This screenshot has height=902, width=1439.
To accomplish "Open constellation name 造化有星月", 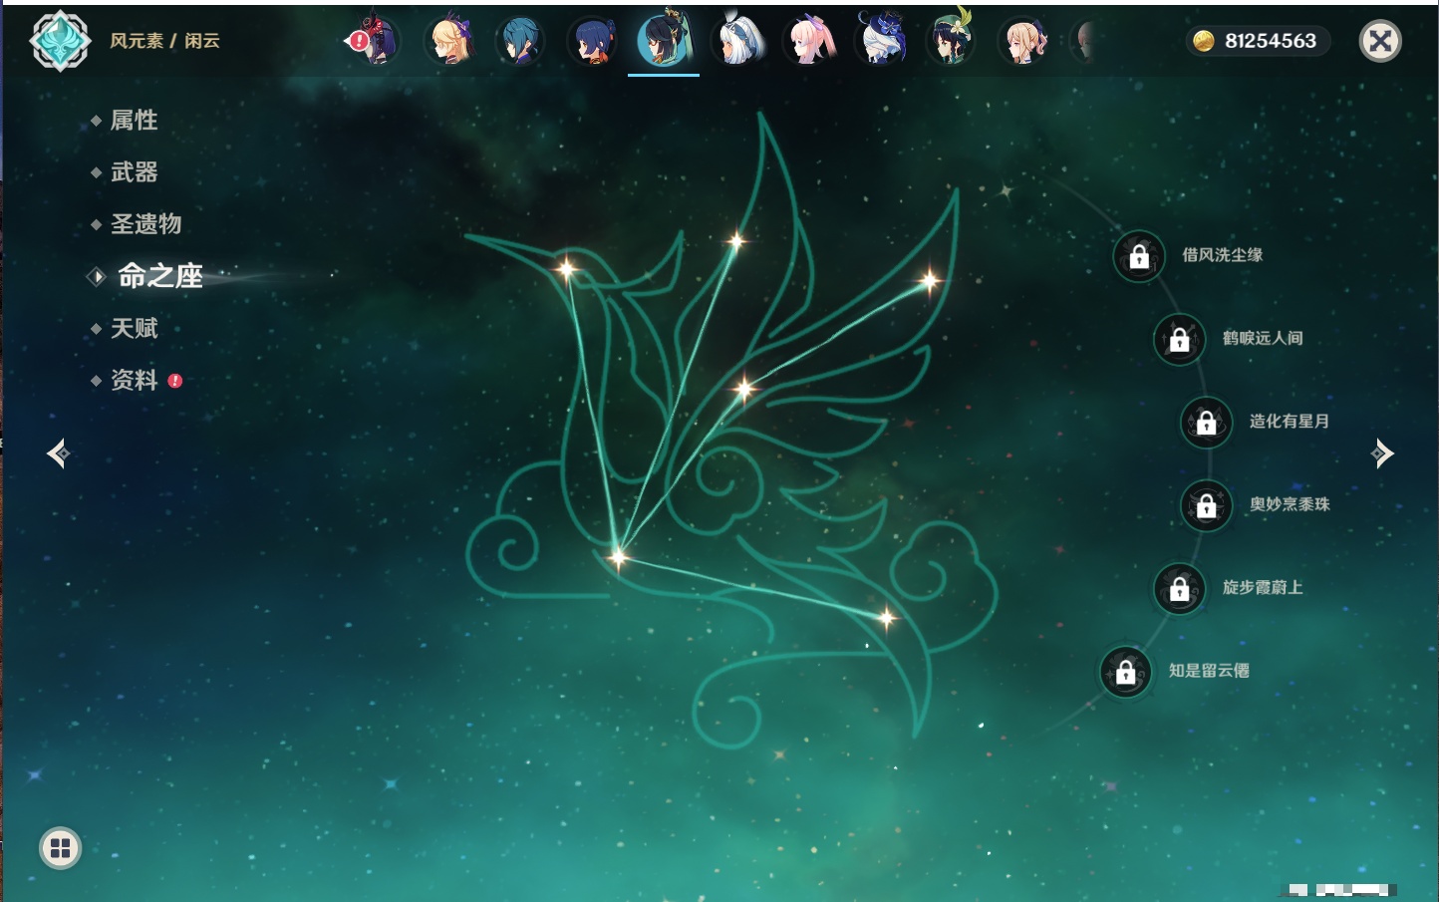I will click(1290, 421).
